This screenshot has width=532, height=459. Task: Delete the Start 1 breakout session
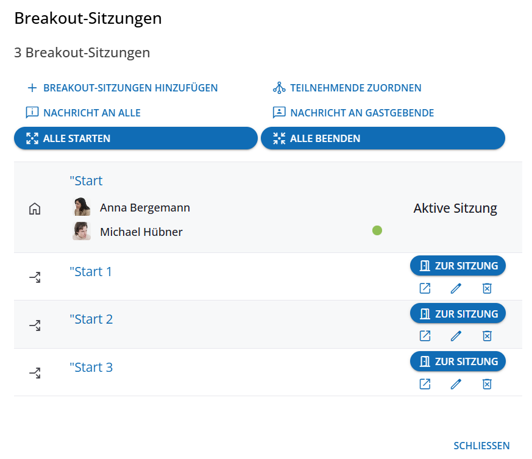pyautogui.click(x=487, y=288)
